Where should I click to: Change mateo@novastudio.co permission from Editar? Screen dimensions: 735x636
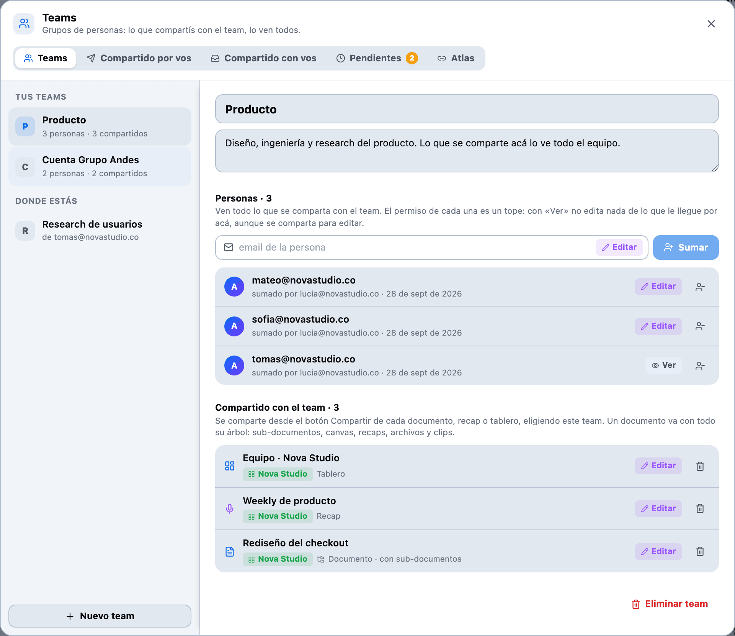[x=658, y=286]
